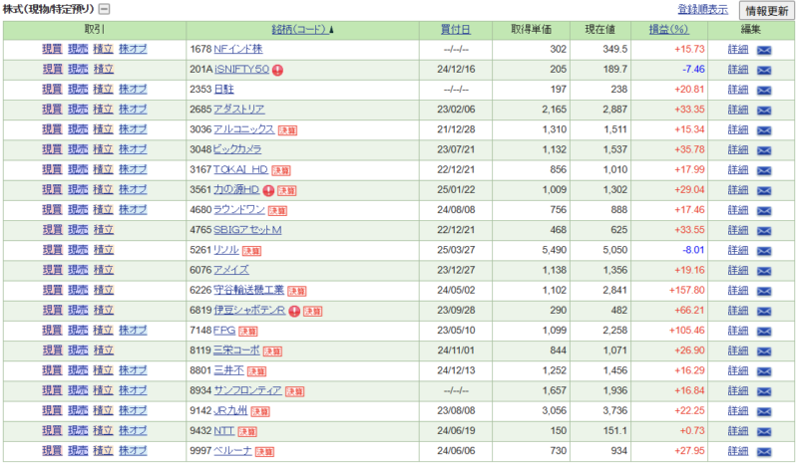The width and height of the screenshot is (798, 467).
Task: Click envelope icon for ベルーナ row
Action: [x=764, y=452]
